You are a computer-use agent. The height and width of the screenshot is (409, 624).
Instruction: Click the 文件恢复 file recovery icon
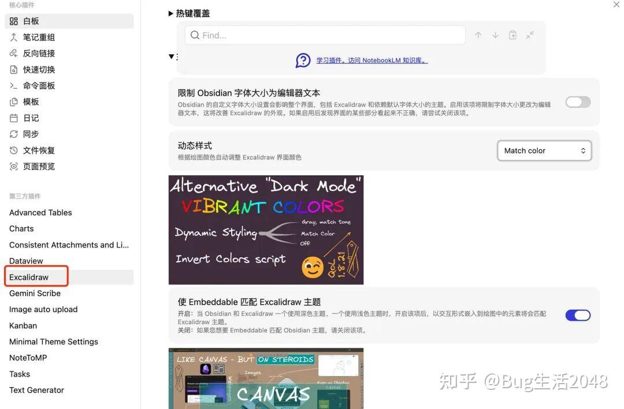(x=13, y=150)
